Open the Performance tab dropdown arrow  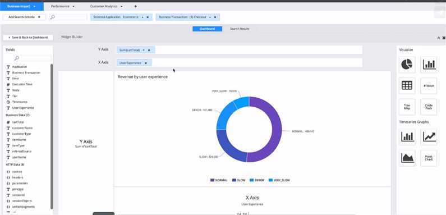73,6
